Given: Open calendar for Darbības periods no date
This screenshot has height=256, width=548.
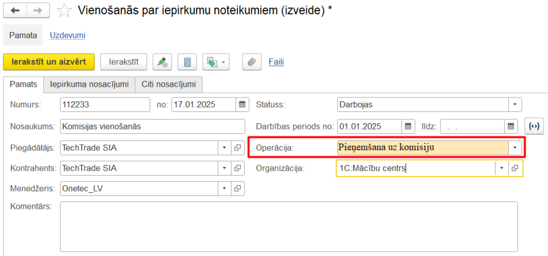Looking at the screenshot, I should [x=408, y=127].
